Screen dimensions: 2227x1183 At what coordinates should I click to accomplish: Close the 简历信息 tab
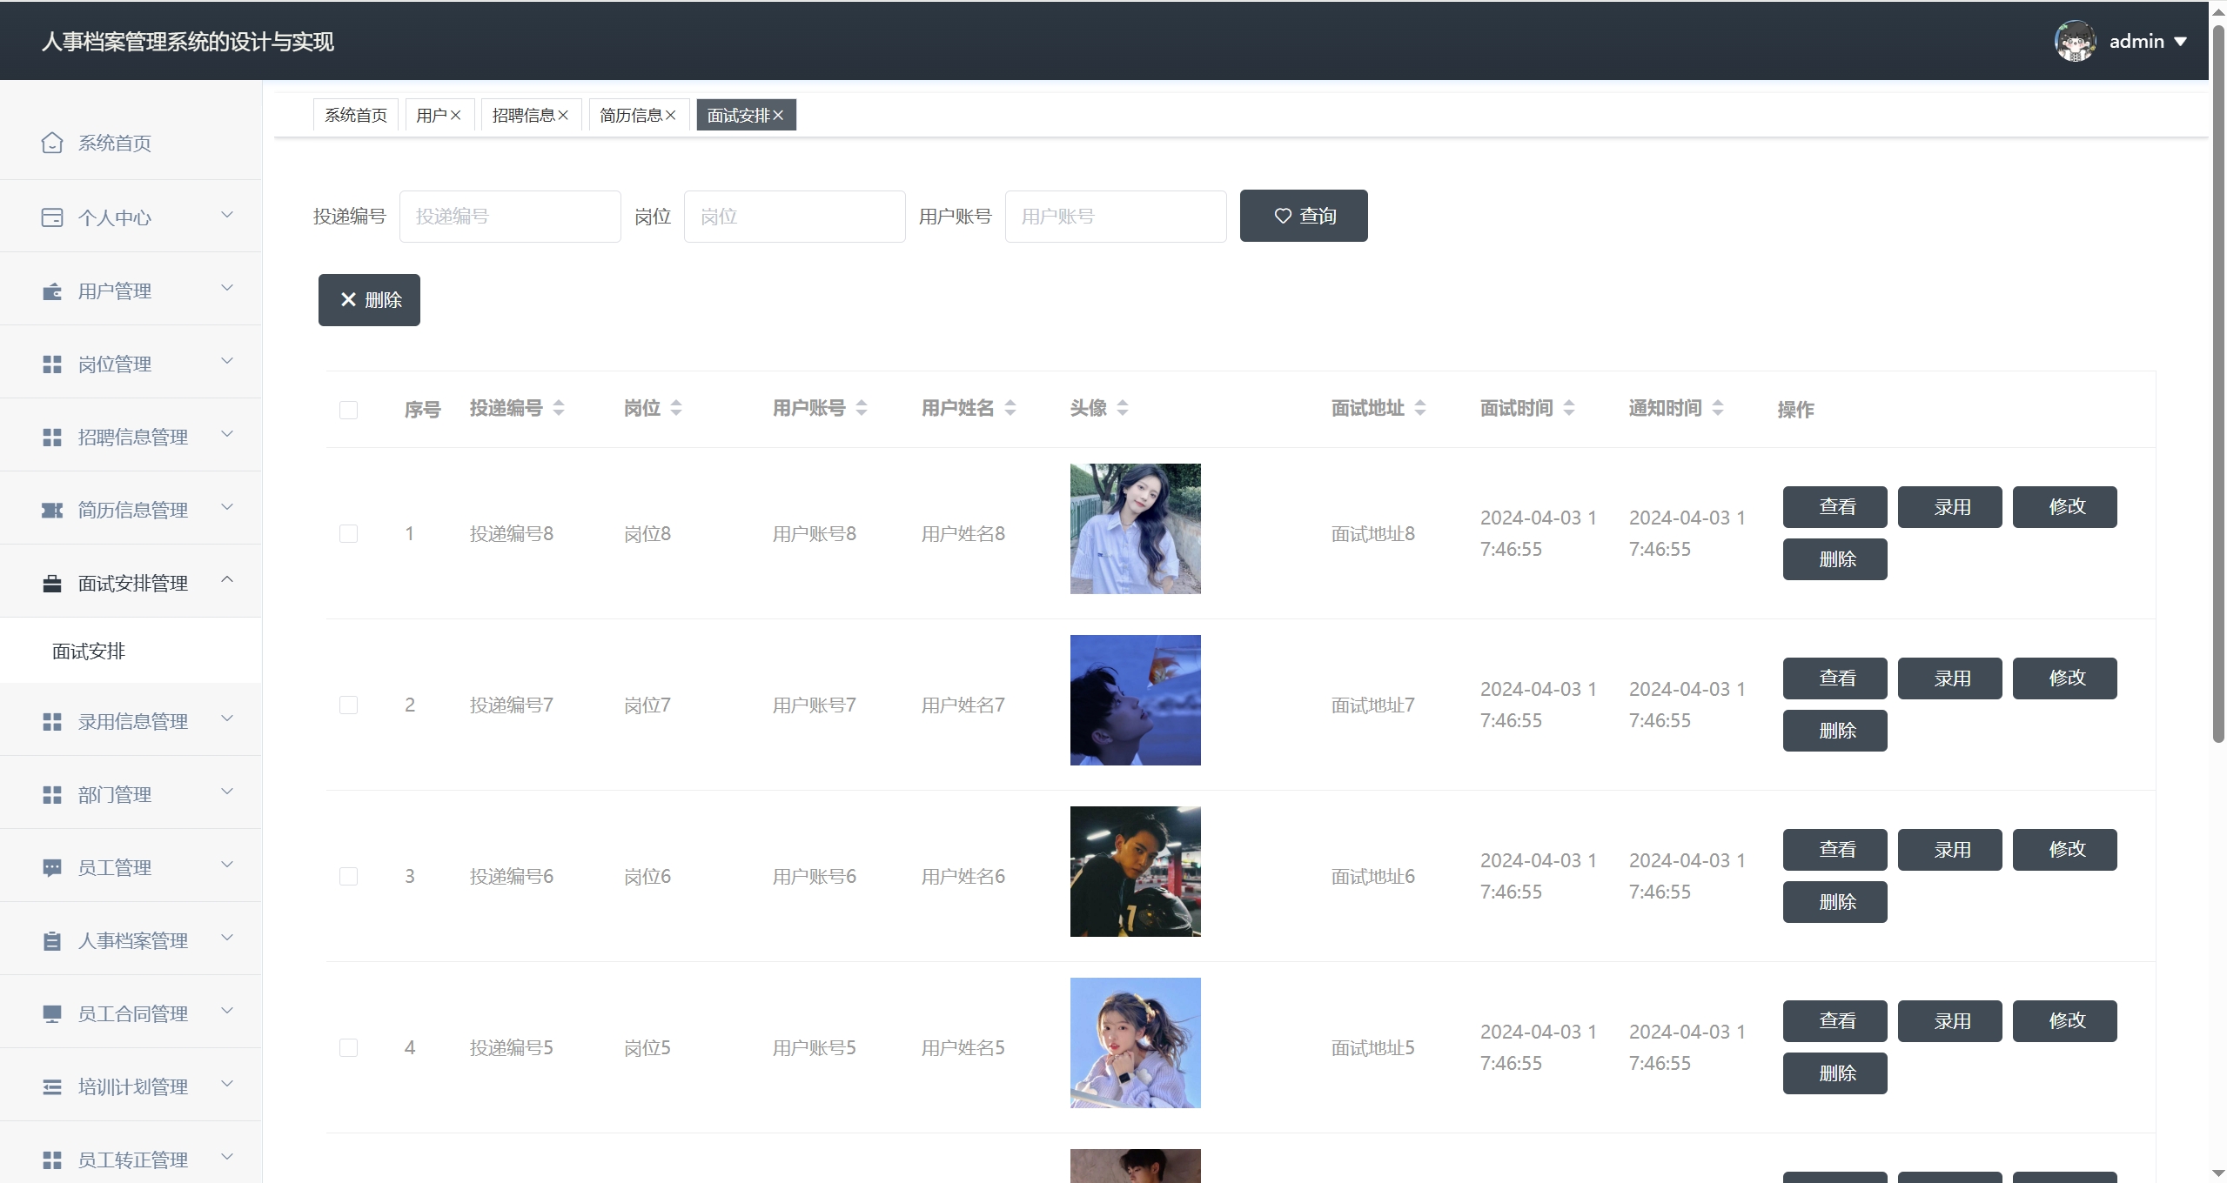[x=670, y=115]
